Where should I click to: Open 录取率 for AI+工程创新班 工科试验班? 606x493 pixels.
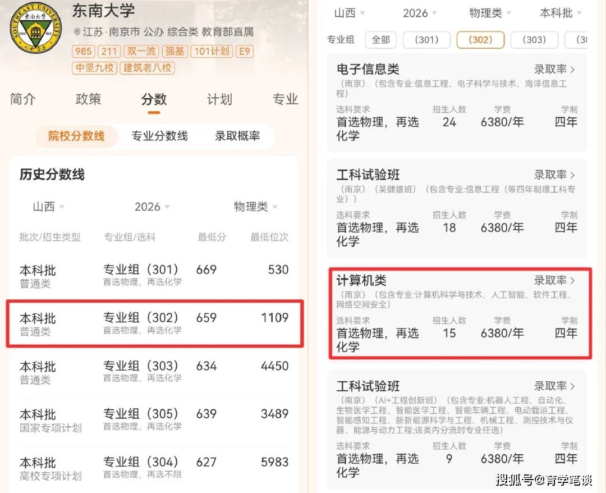click(554, 386)
